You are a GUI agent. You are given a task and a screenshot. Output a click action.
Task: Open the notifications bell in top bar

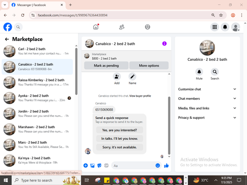tap(225, 27)
